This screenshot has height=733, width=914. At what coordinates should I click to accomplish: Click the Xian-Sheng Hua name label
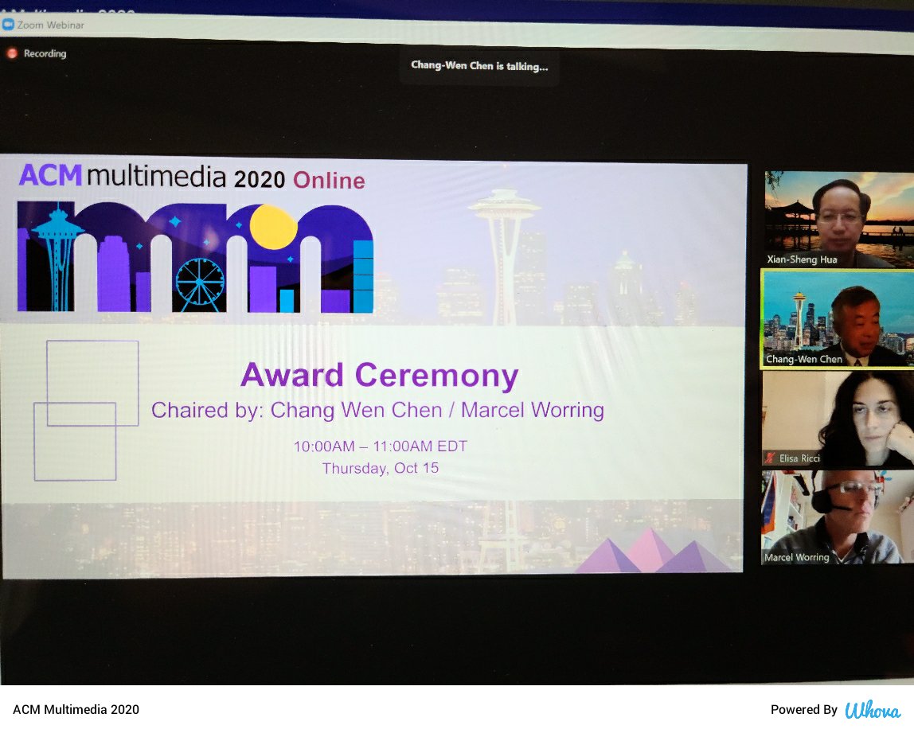(x=802, y=260)
